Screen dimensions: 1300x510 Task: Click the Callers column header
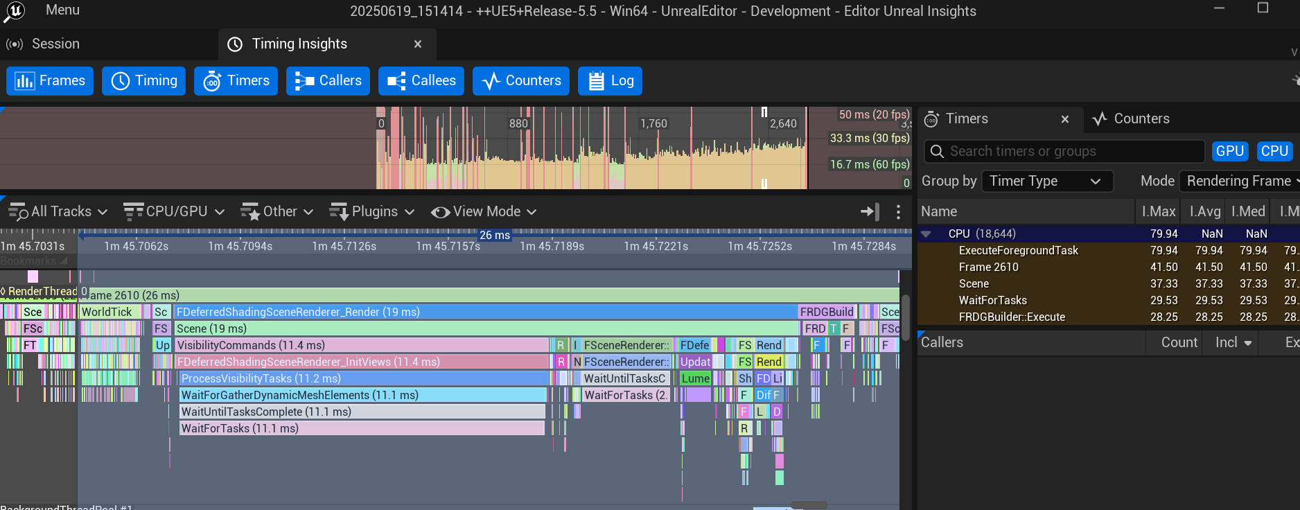(1031, 343)
